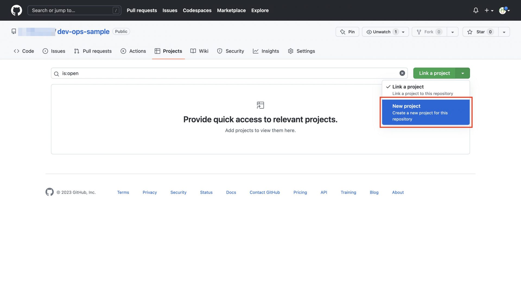Unwatch the repository
The height and width of the screenshot is (289, 521).
381,32
